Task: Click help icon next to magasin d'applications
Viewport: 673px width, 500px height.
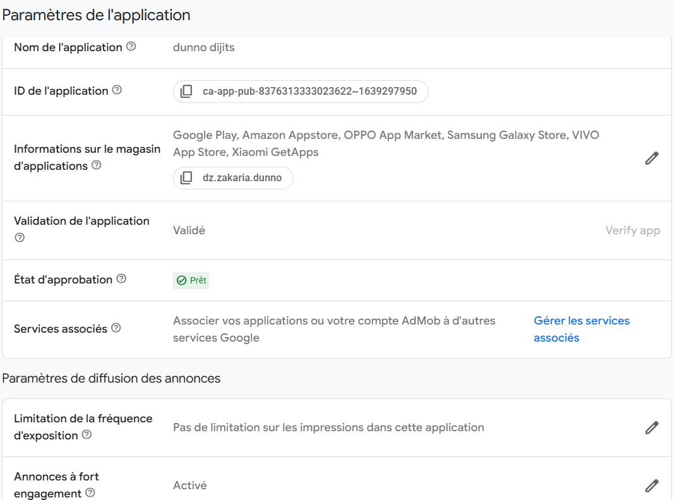Action: [97, 165]
